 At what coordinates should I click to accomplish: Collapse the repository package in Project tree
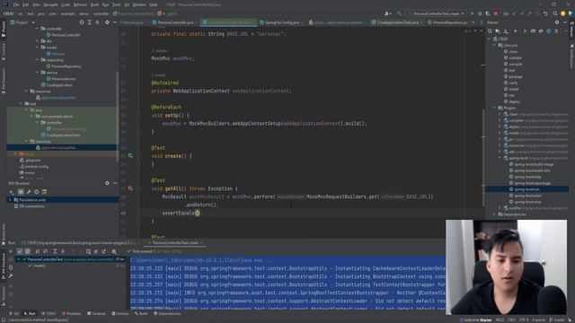[38, 60]
